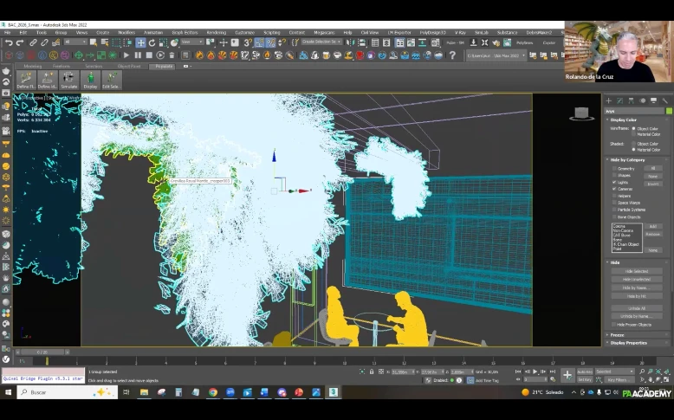The image size is (674, 420).
Task: Enable the Geometry hide checkbox
Action: tap(614, 169)
